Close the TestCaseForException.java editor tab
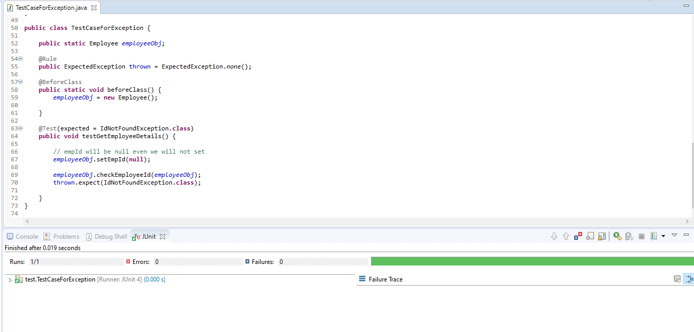 tap(93, 8)
